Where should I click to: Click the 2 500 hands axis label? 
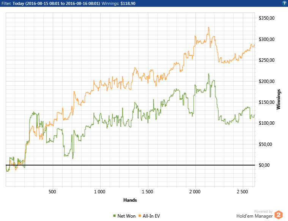pos(242,192)
